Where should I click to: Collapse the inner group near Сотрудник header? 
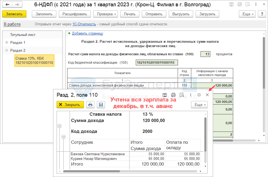[x=64, y=137]
